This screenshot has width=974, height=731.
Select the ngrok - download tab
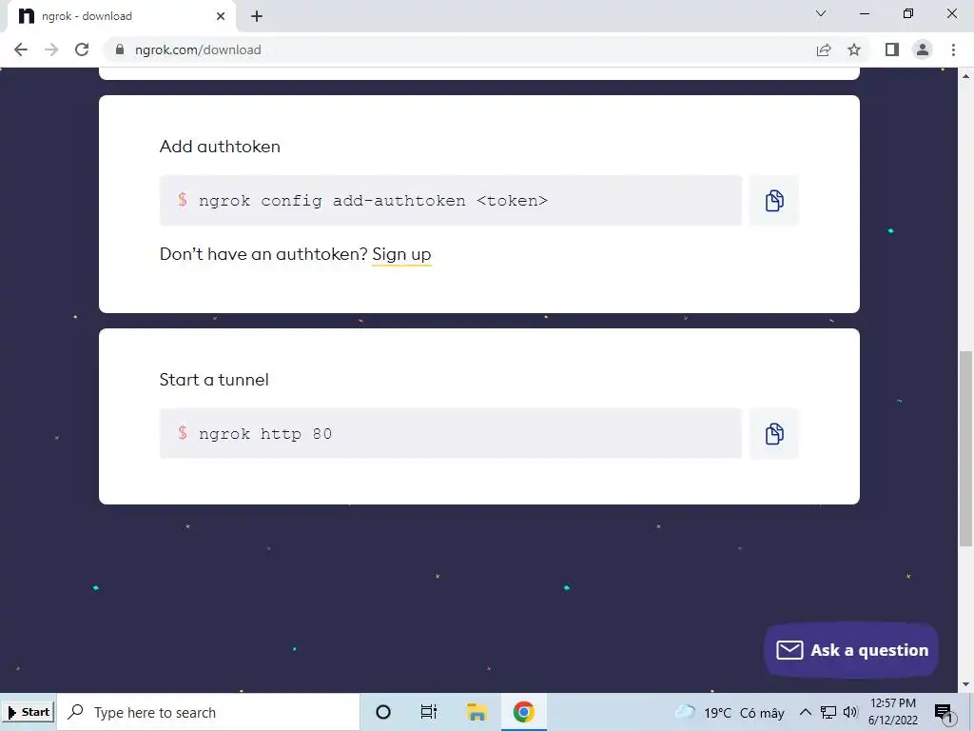(121, 16)
